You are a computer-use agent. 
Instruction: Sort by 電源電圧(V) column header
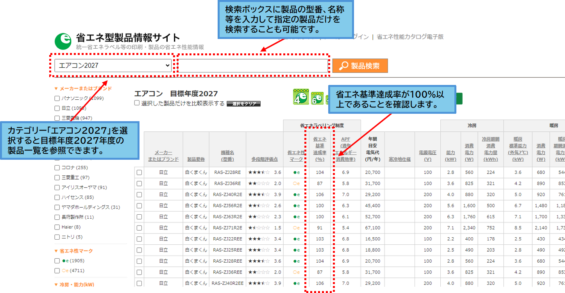click(x=427, y=156)
